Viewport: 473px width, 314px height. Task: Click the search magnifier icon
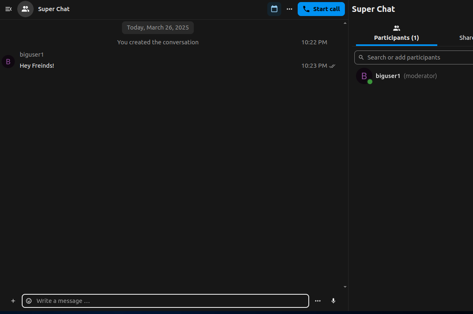[361, 57]
